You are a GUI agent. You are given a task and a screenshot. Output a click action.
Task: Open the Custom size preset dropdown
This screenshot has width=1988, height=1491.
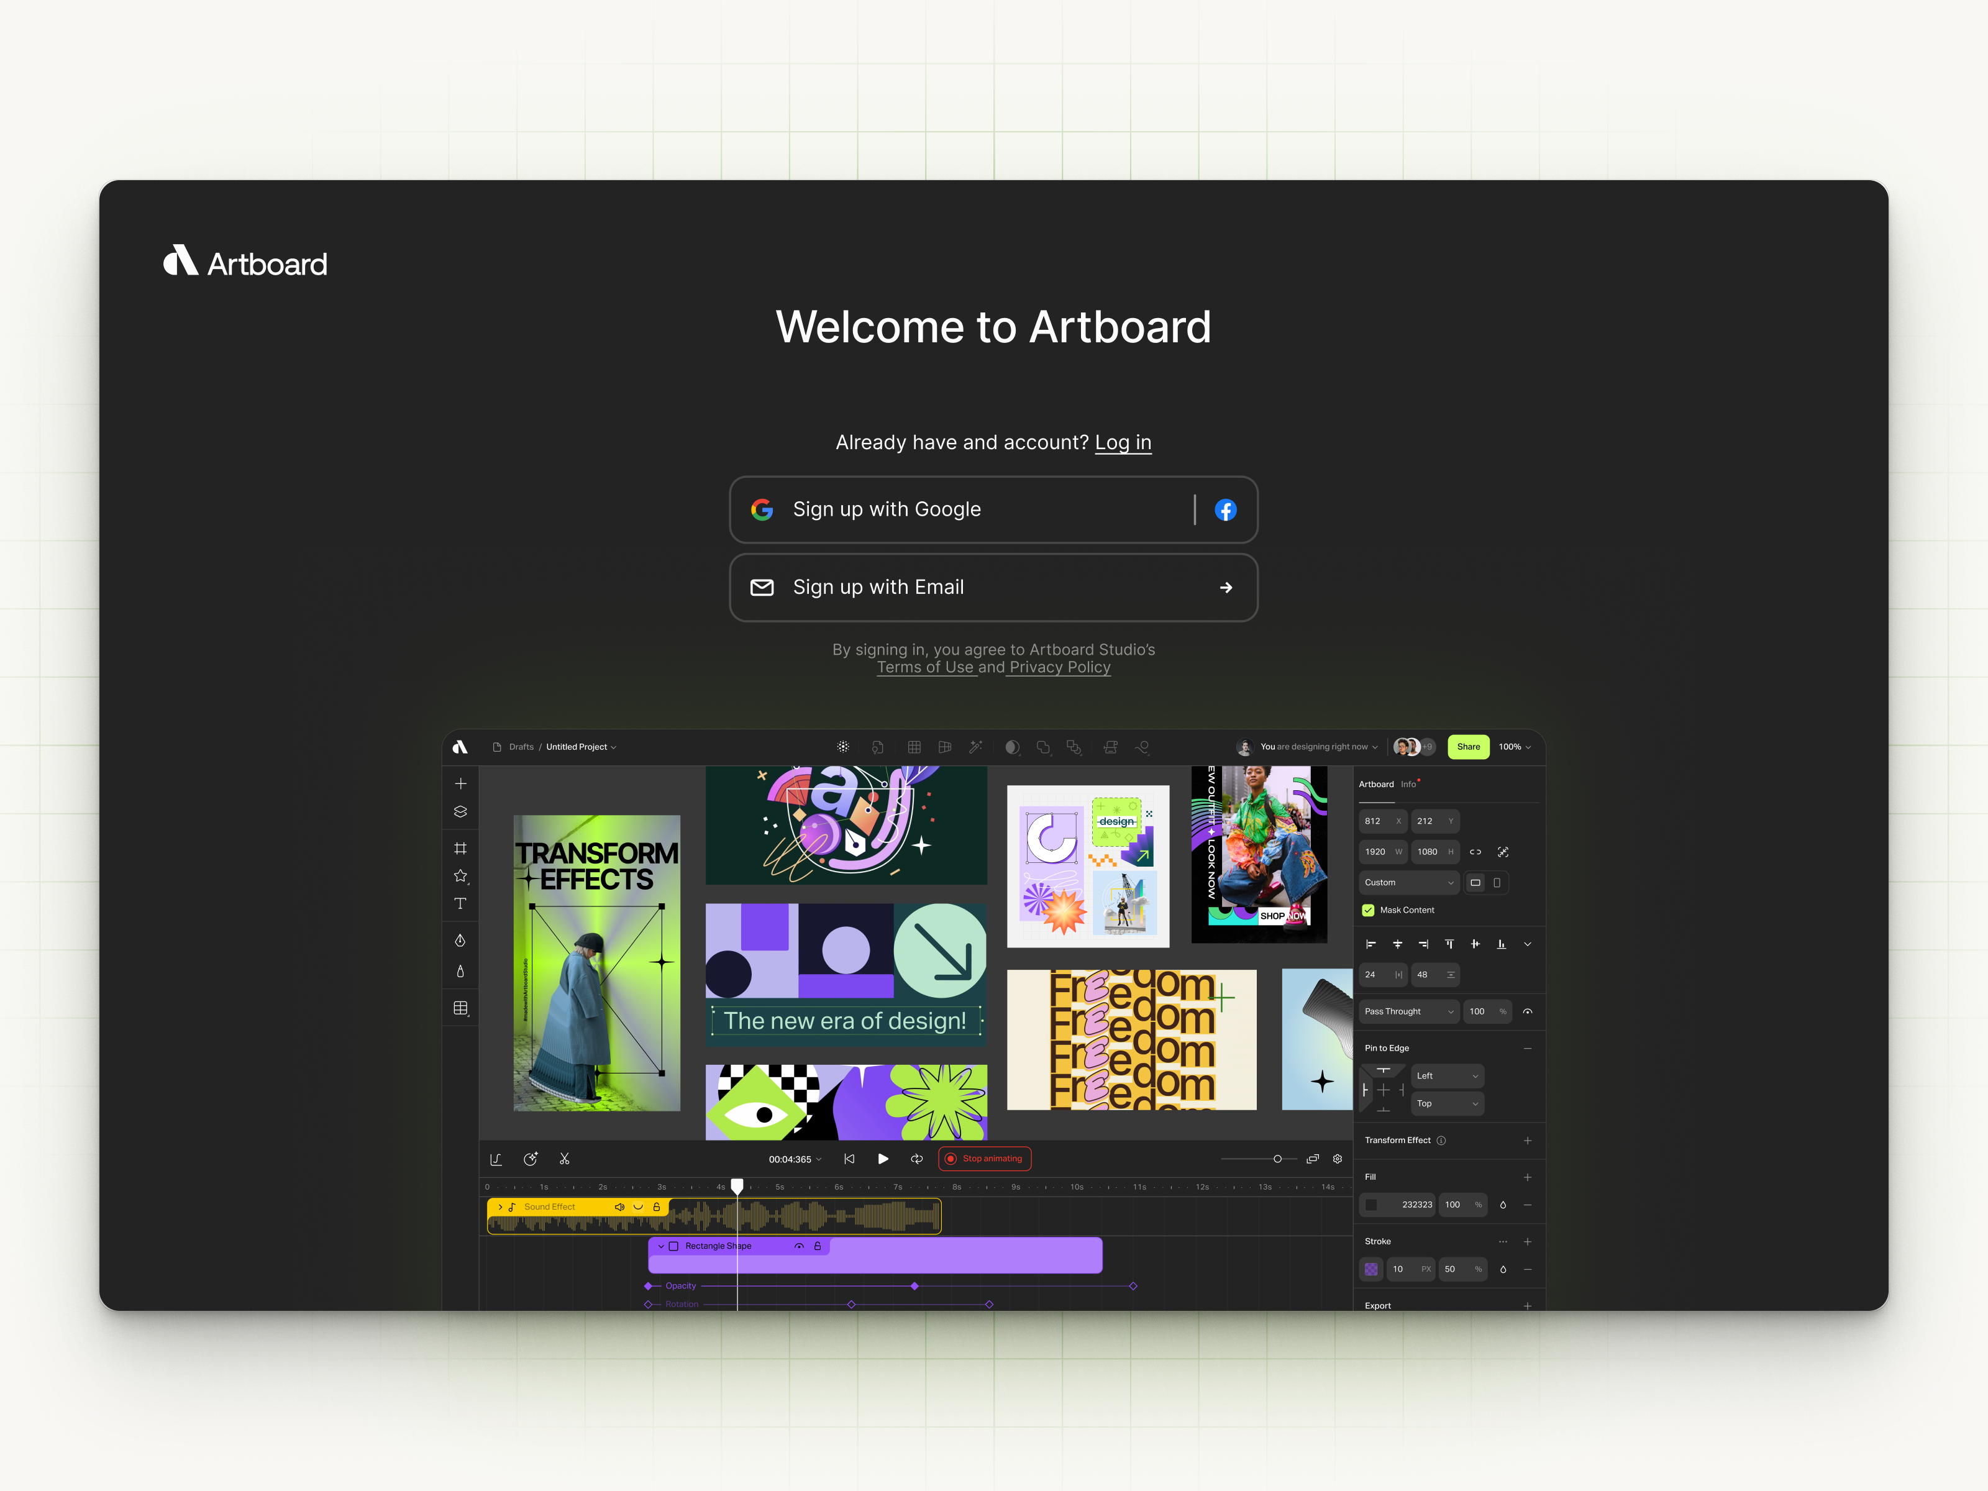(x=1408, y=883)
